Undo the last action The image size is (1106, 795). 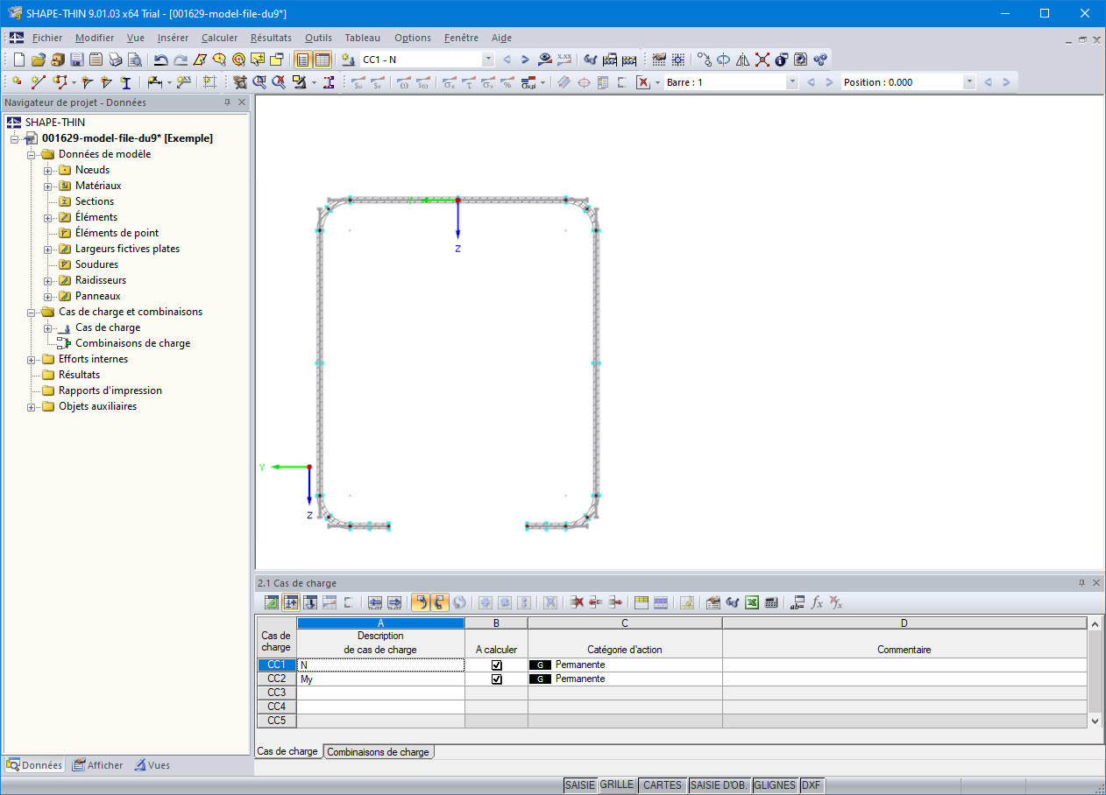161,60
